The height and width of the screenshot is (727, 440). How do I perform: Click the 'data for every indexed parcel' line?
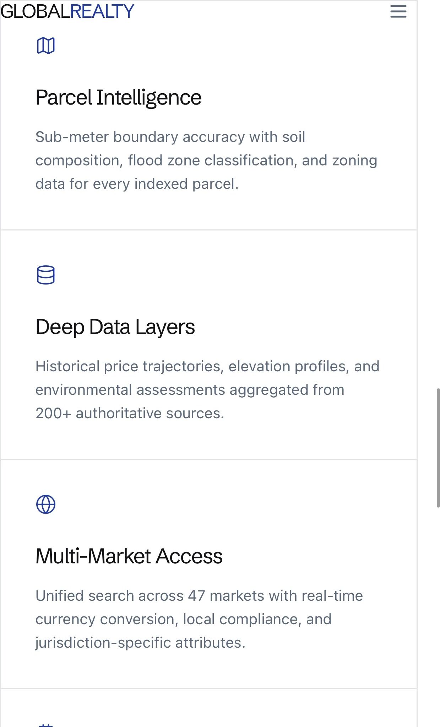(x=137, y=184)
